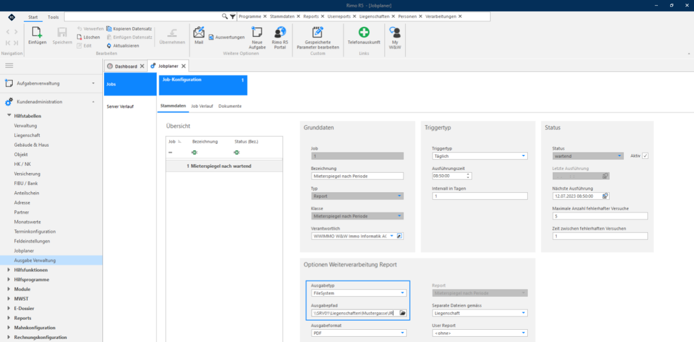Open the Ausgabetyp dropdown
This screenshot has height=342, width=694.
403,293
